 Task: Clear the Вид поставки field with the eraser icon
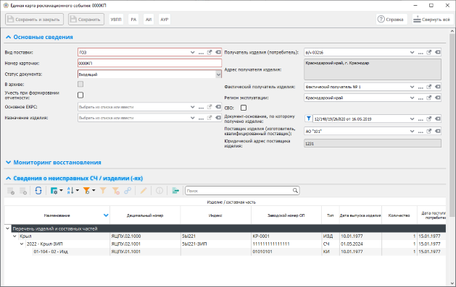point(217,53)
